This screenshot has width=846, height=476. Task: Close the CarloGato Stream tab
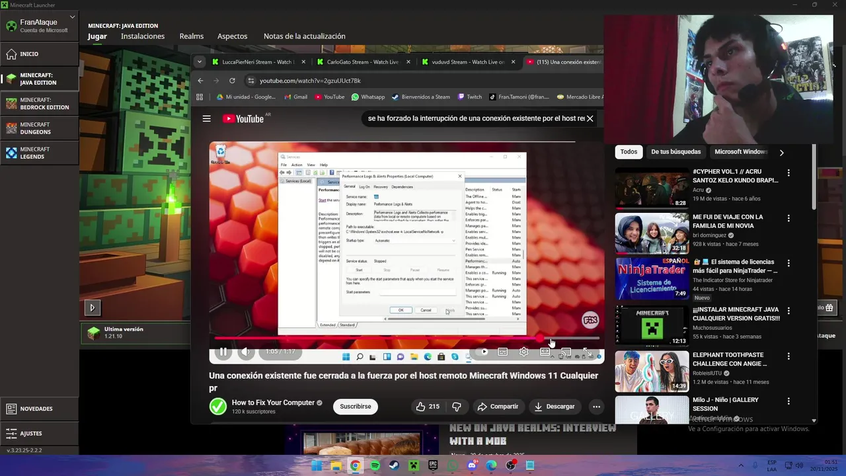coord(408,61)
